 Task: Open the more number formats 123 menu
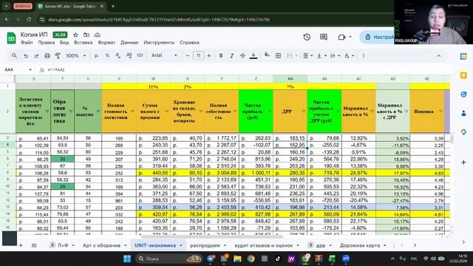140,55
